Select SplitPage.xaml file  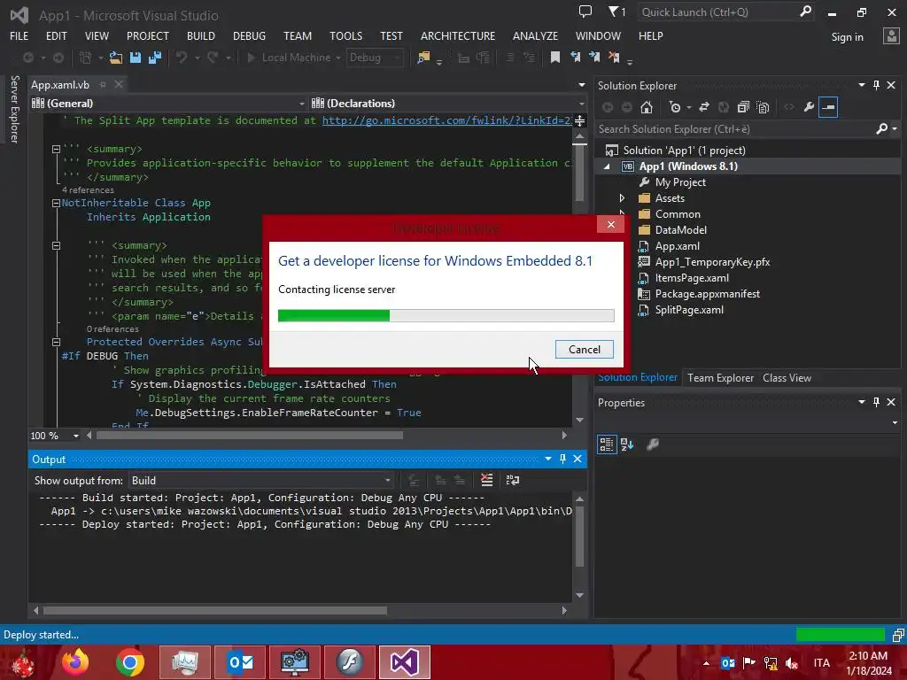tap(689, 310)
